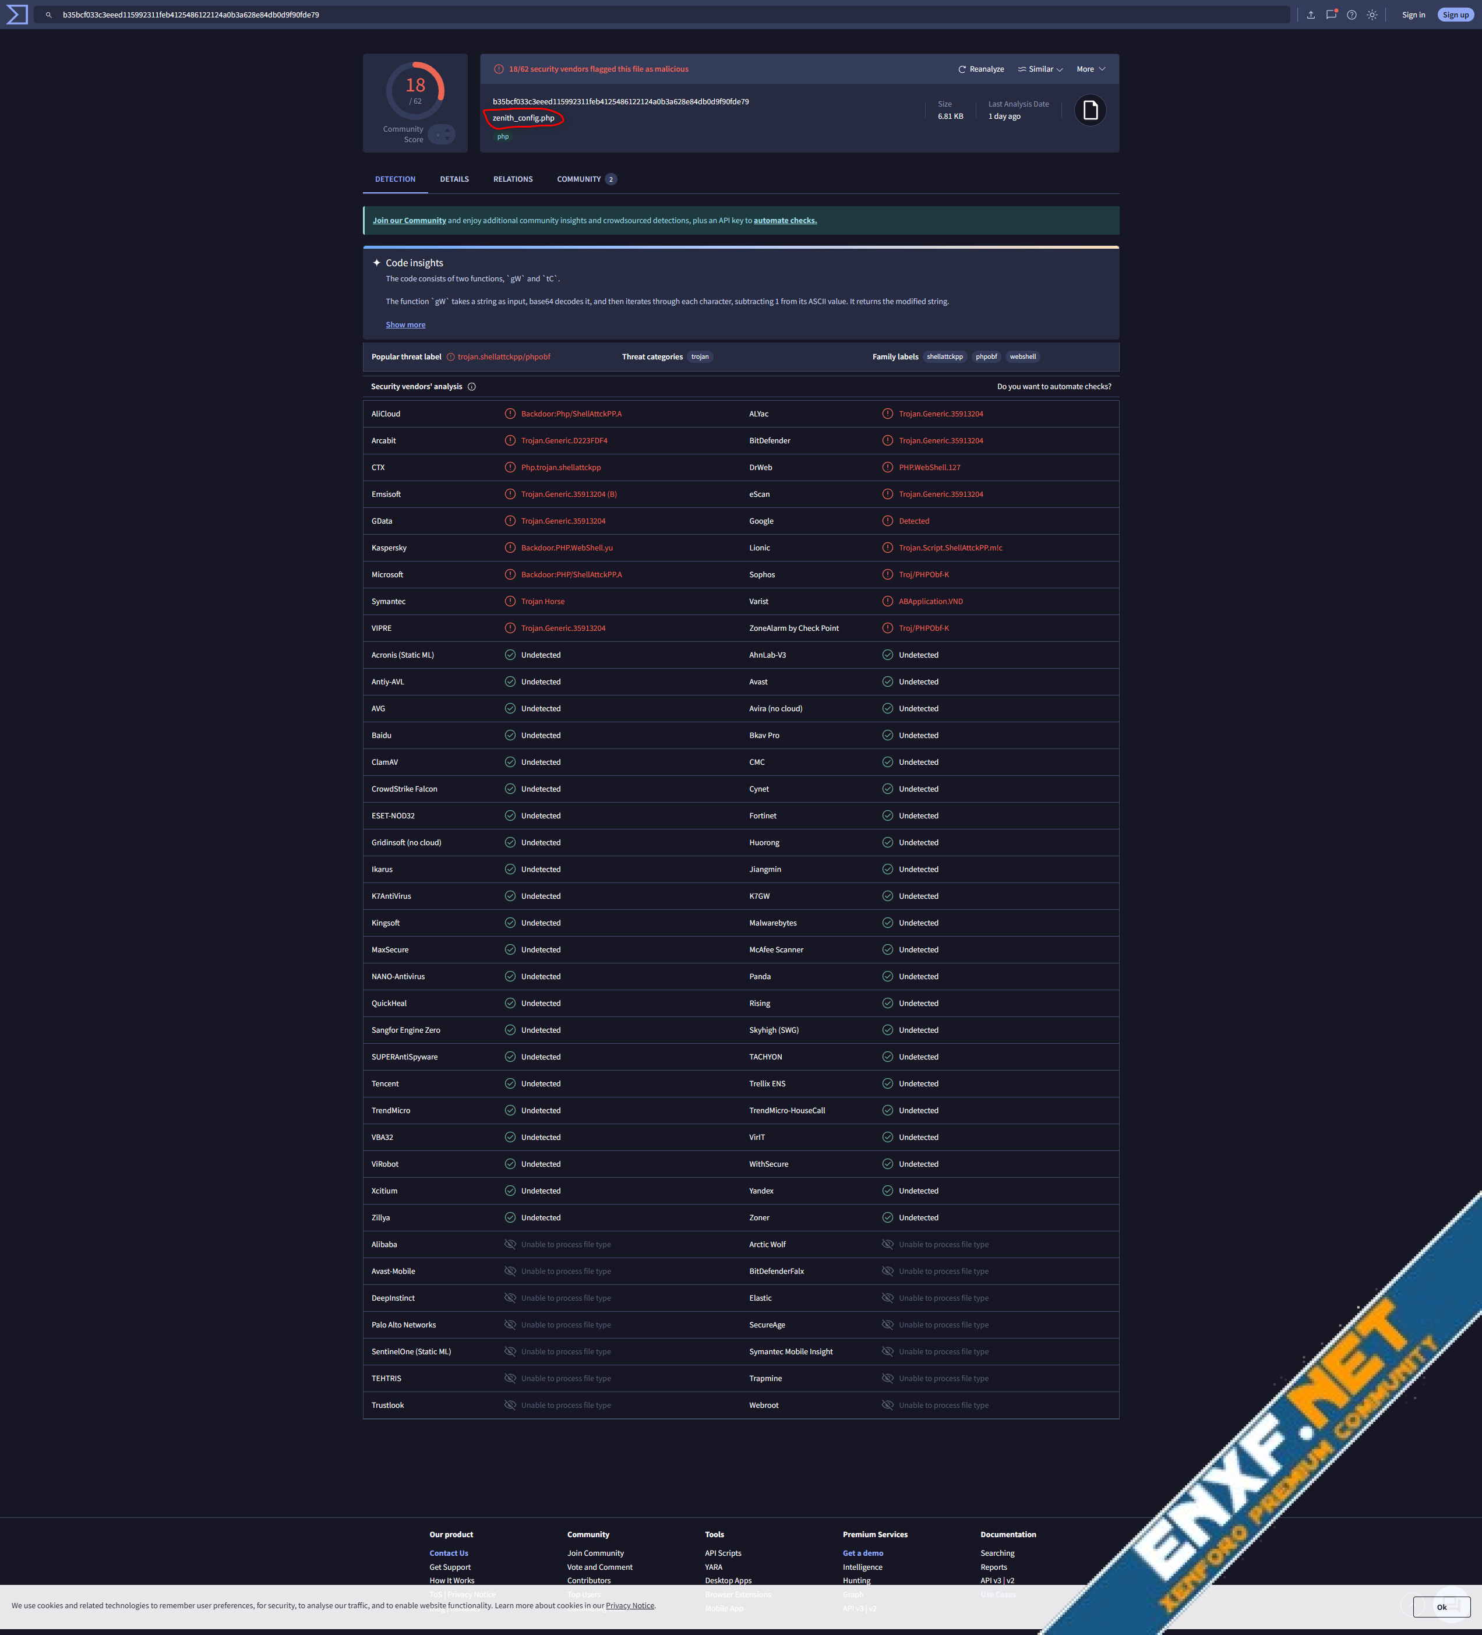
Task: Accept cookies with the Ok button
Action: 1441,1606
